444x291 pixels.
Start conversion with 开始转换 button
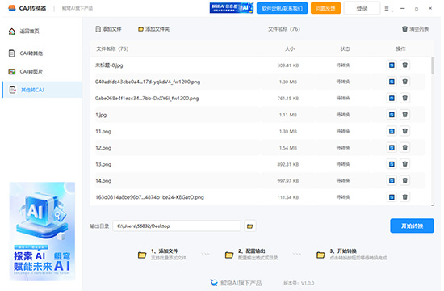click(412, 226)
